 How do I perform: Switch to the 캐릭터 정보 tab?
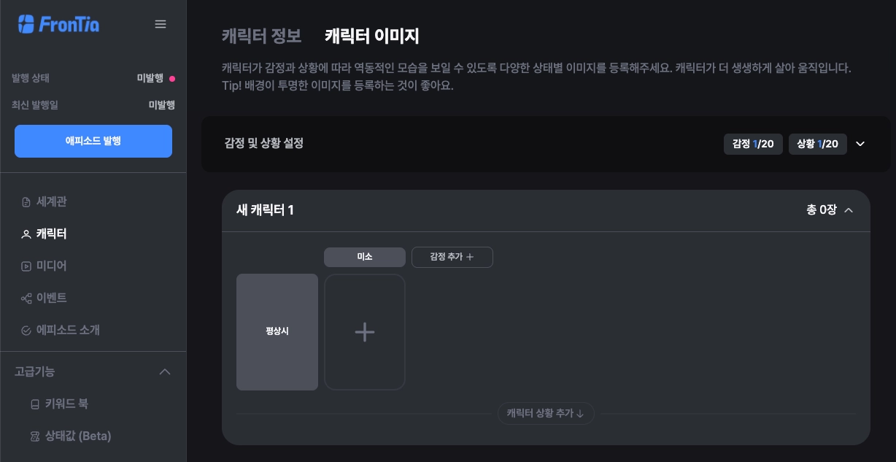pos(261,36)
